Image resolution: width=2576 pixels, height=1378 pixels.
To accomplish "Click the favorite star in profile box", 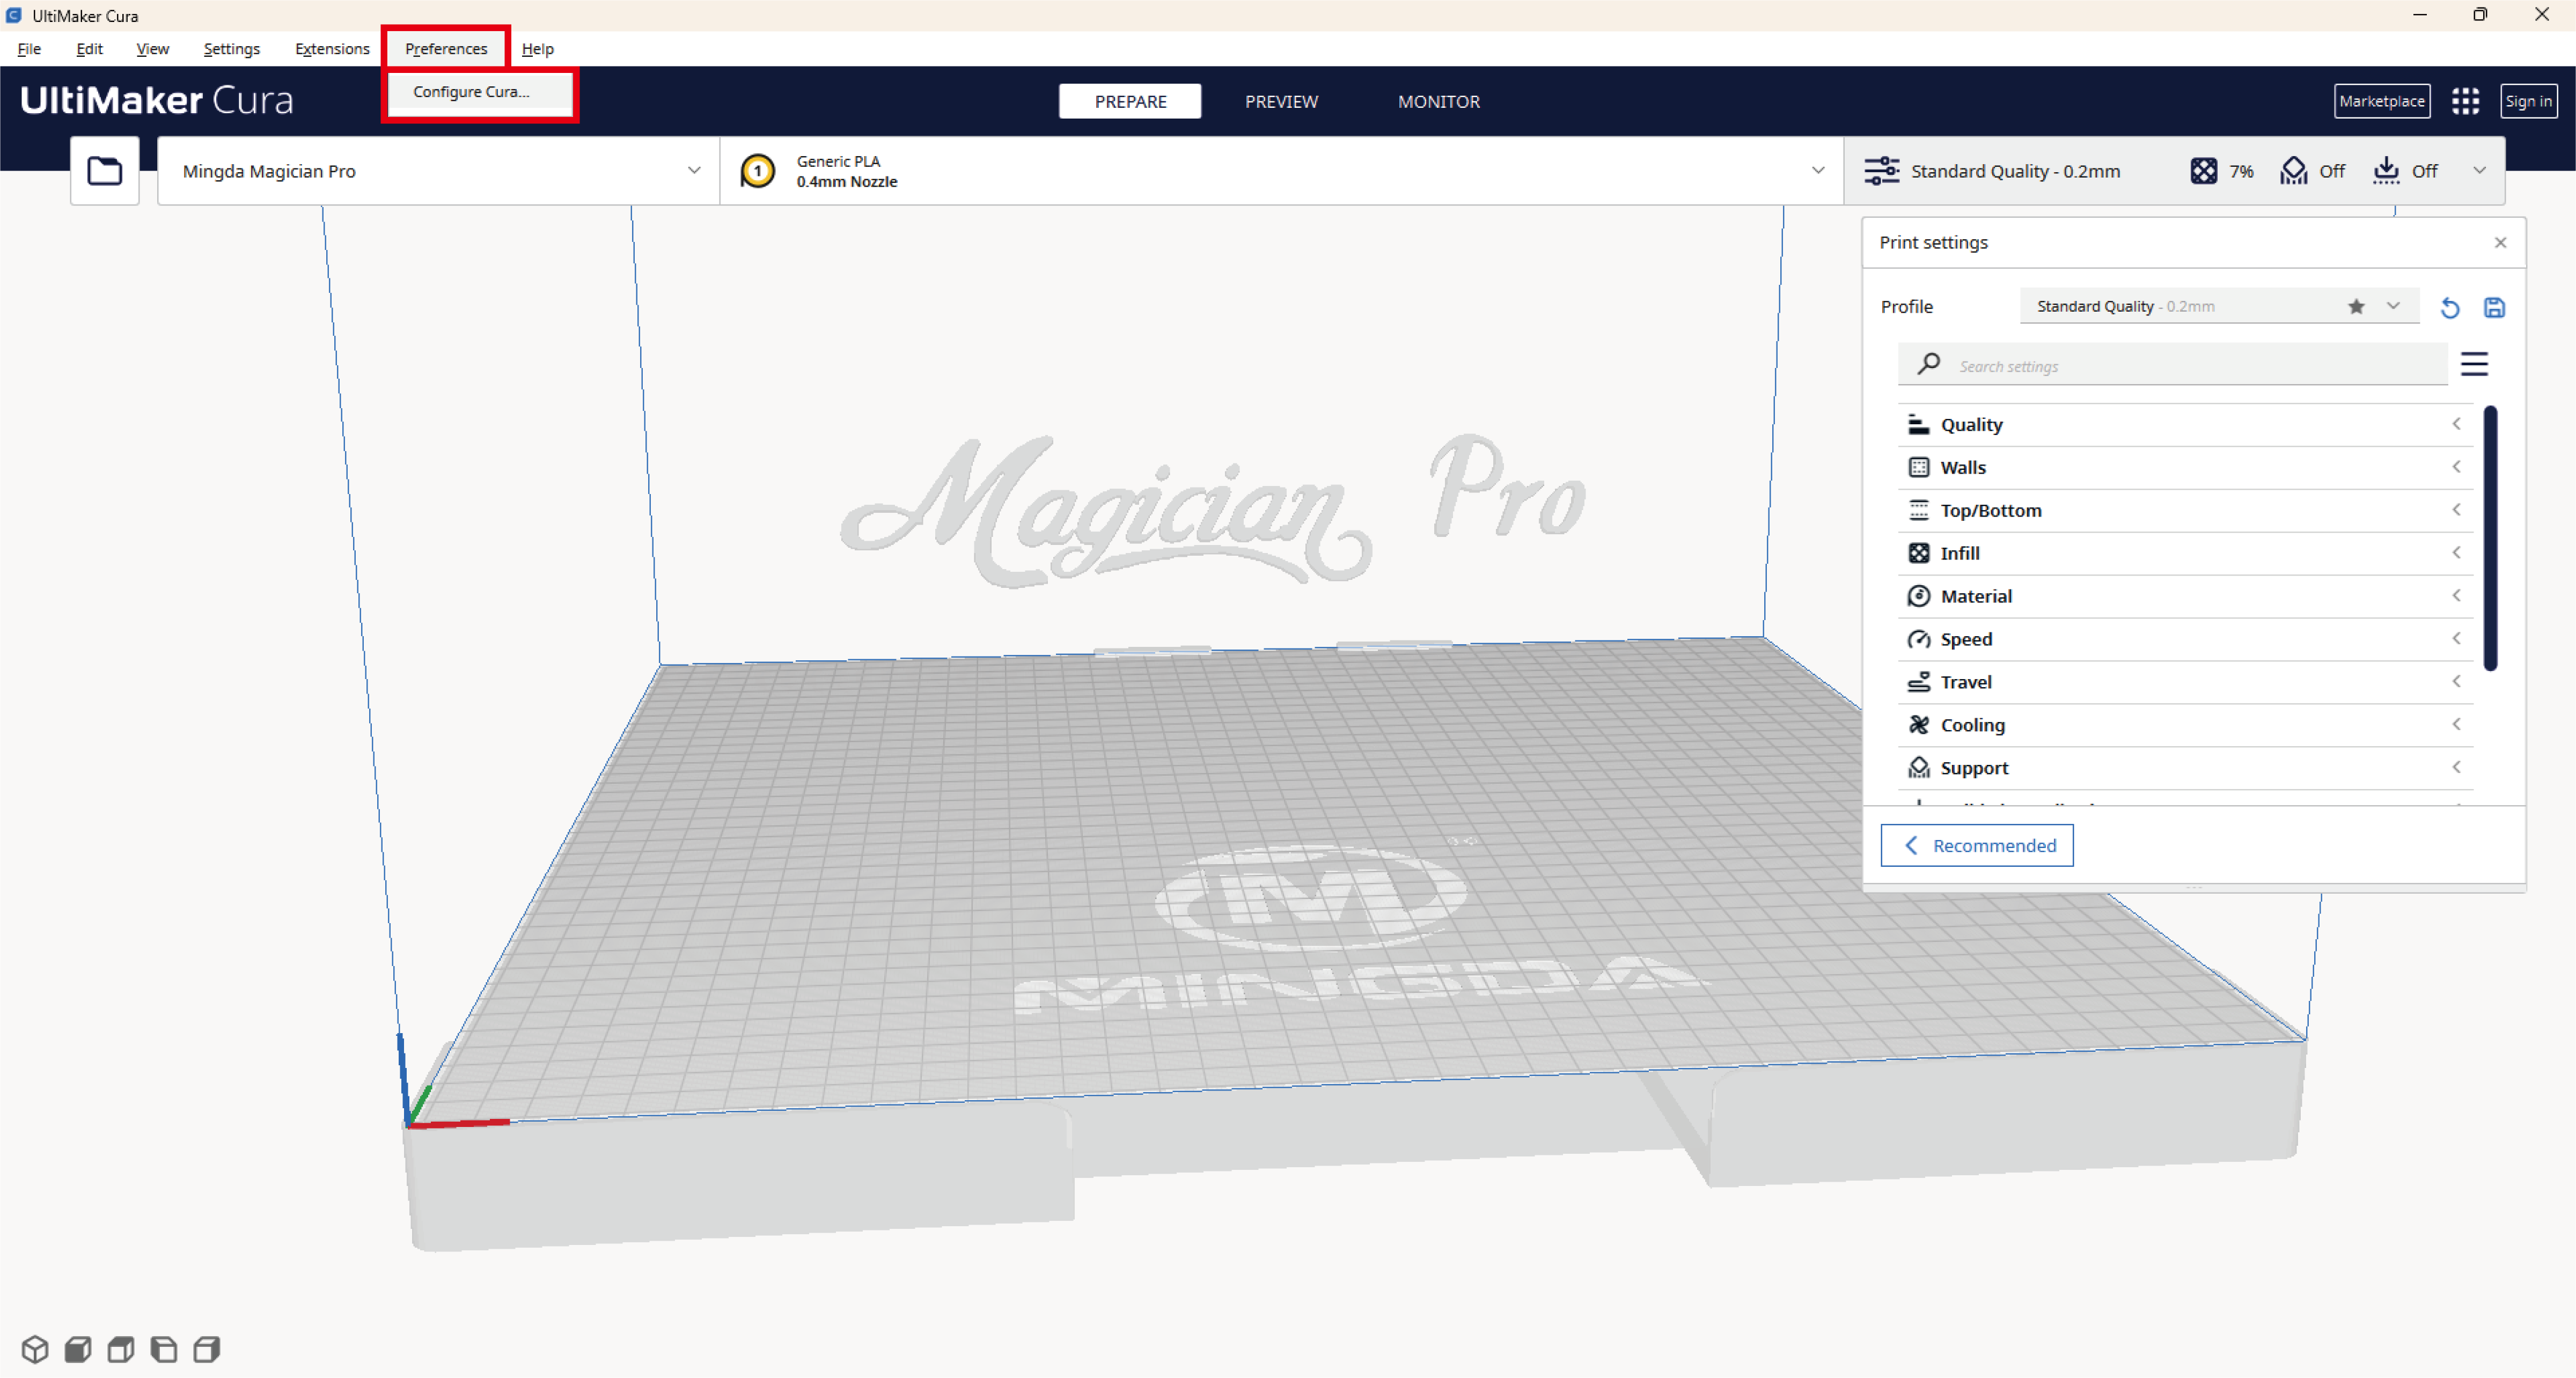I will click(2356, 306).
